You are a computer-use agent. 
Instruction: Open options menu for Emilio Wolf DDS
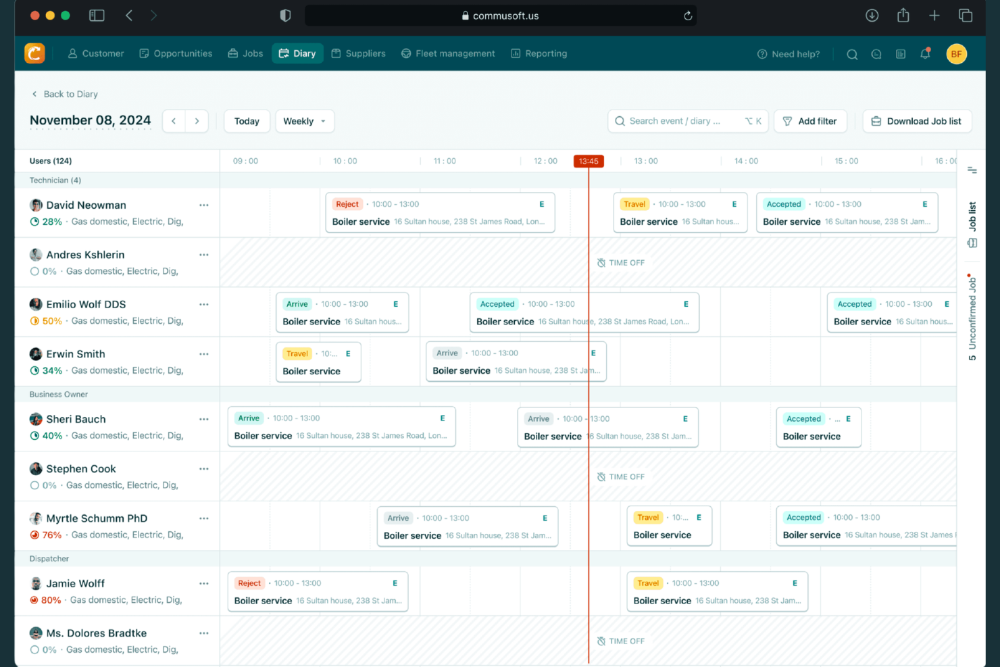click(x=204, y=304)
